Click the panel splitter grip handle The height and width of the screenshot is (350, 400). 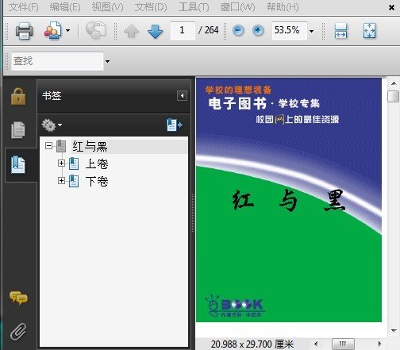pos(193,213)
